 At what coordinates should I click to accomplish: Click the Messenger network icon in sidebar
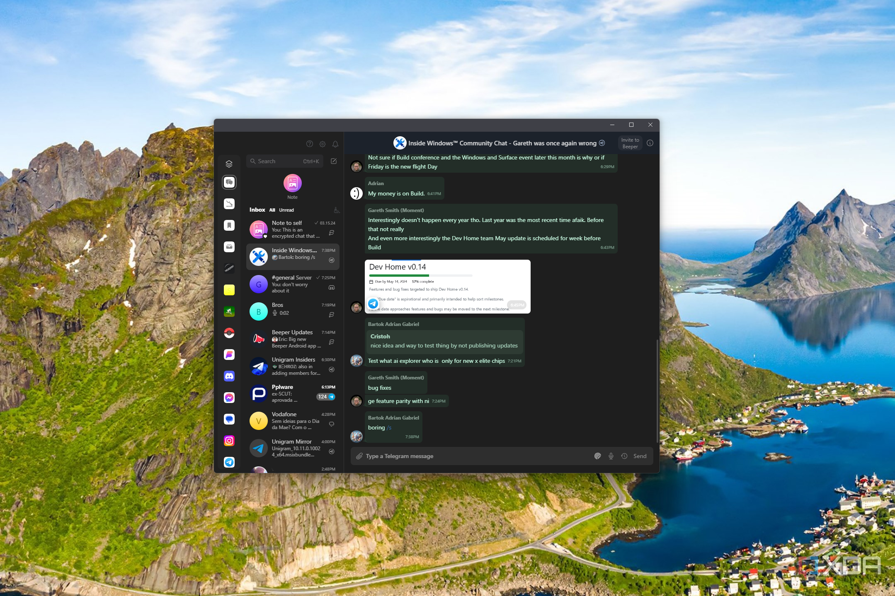coord(229,398)
